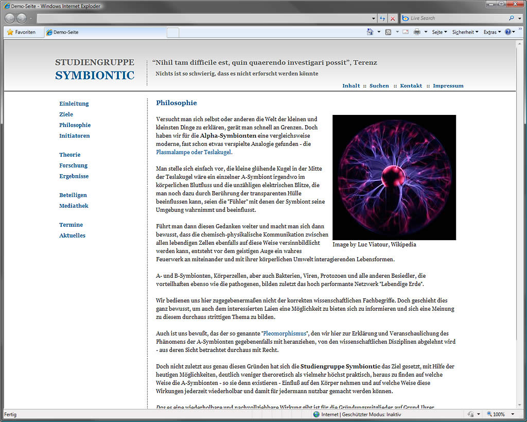Click the Fertig status bar text

(x=10, y=415)
